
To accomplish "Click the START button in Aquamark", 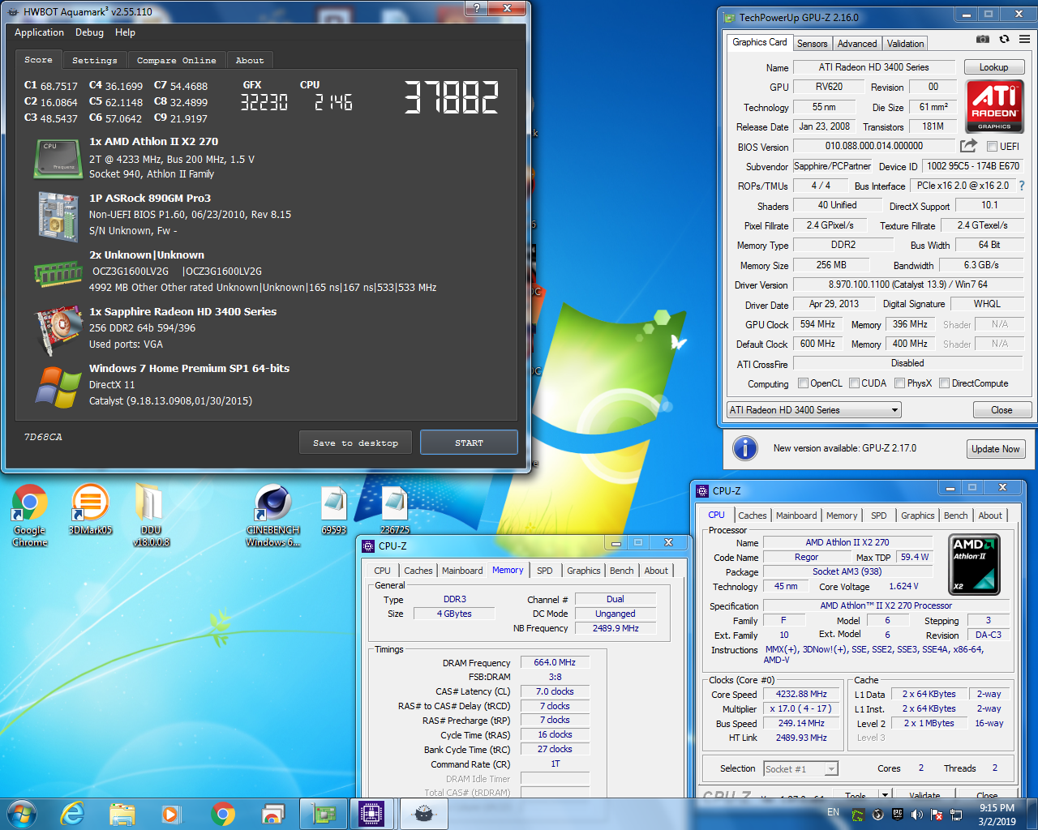I will point(469,443).
